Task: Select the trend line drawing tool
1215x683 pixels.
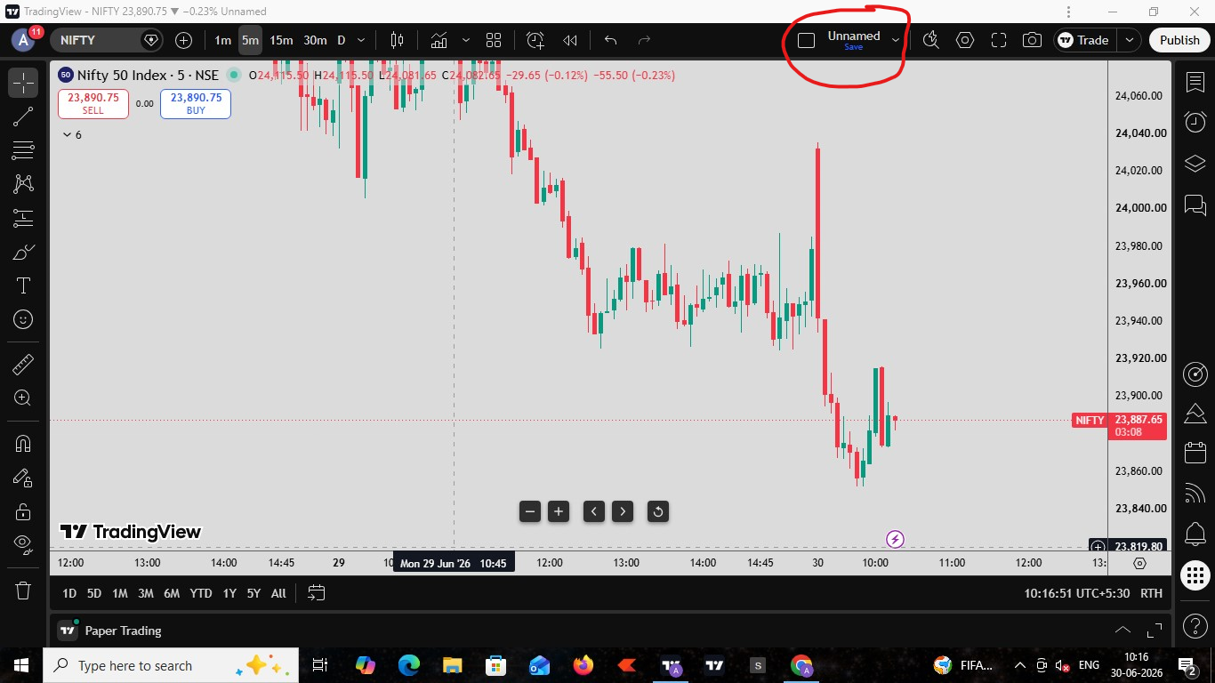Action: point(23,117)
